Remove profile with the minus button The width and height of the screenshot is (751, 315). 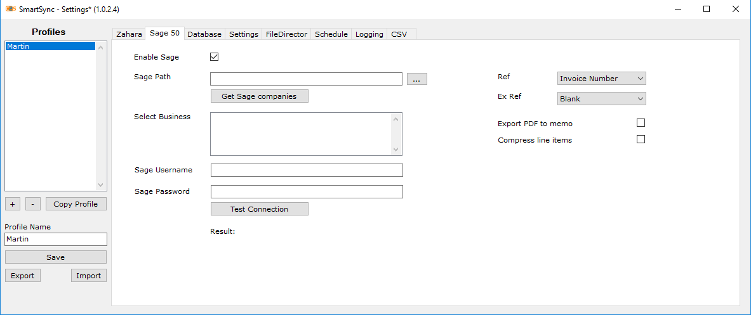32,204
